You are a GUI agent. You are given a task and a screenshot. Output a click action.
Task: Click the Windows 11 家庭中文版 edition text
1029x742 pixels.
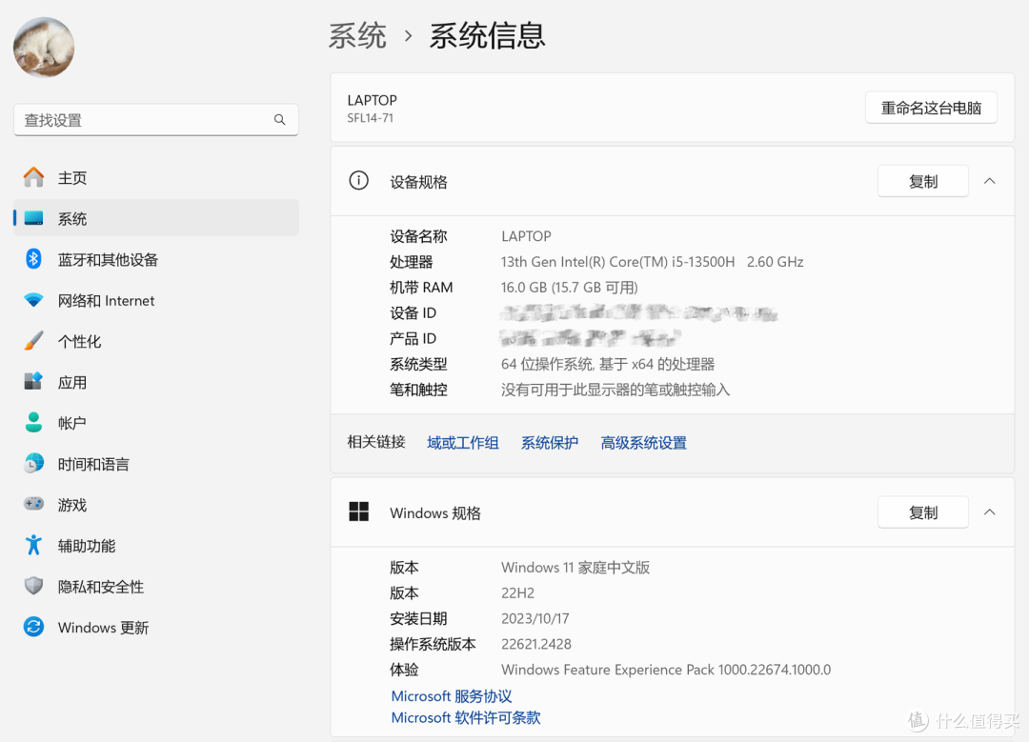pos(575,568)
